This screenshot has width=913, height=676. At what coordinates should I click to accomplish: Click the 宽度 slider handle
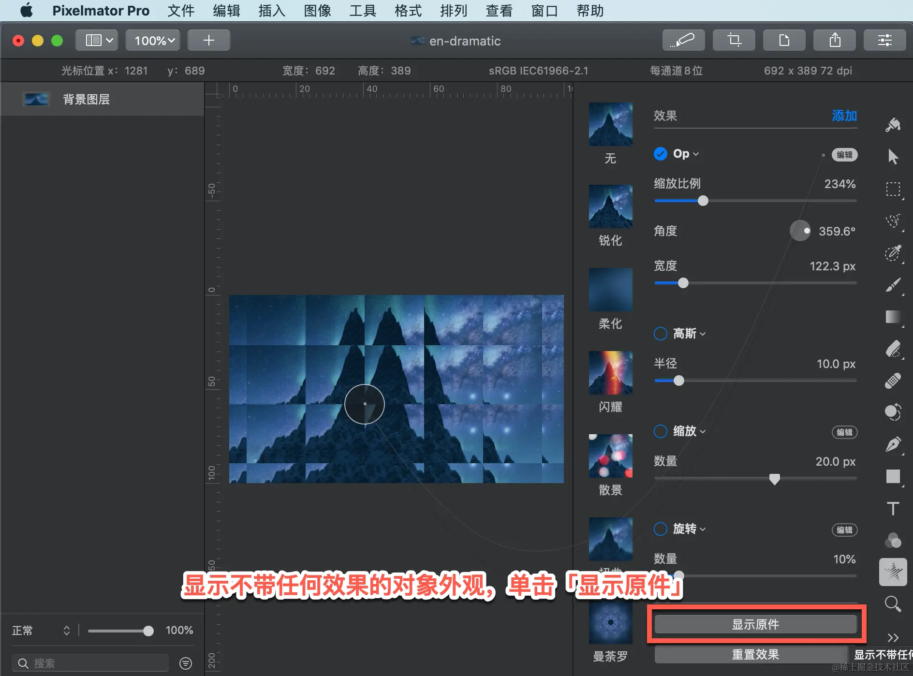coord(683,283)
